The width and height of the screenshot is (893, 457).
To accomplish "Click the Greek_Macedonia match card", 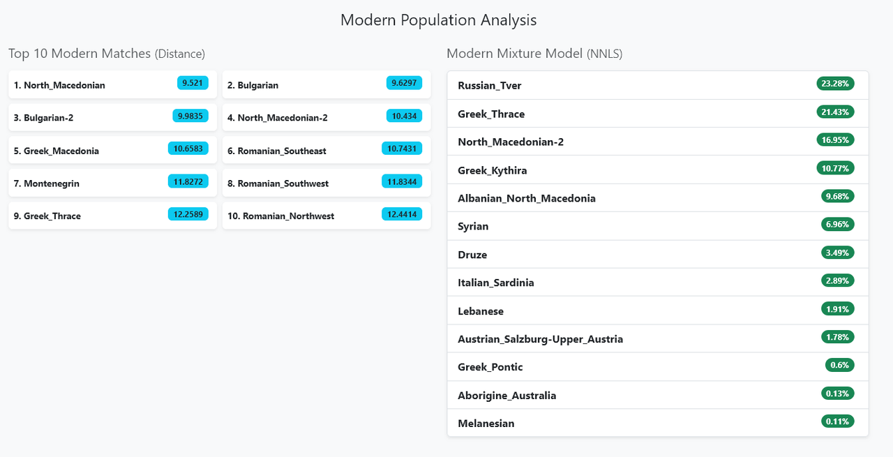I will [x=112, y=151].
